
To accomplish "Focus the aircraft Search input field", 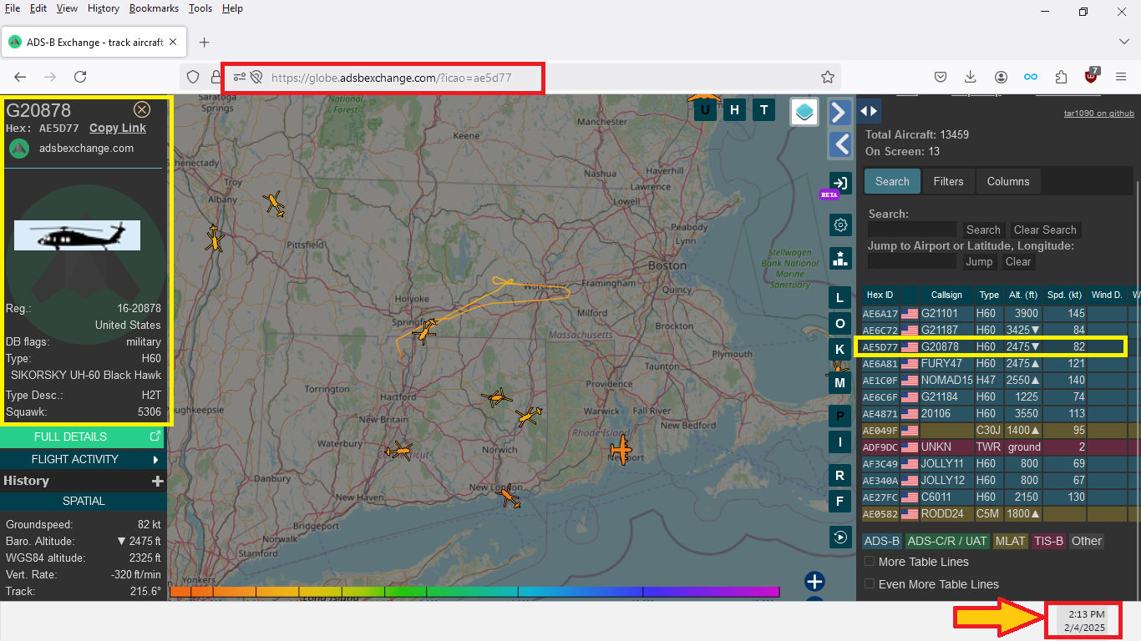I will coord(912,230).
